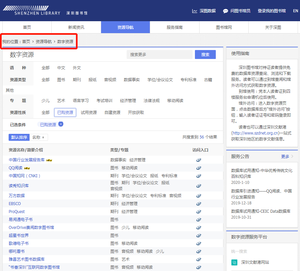Open access link icon for EBSCO
The width and height of the screenshot is (300, 271).
199,204
